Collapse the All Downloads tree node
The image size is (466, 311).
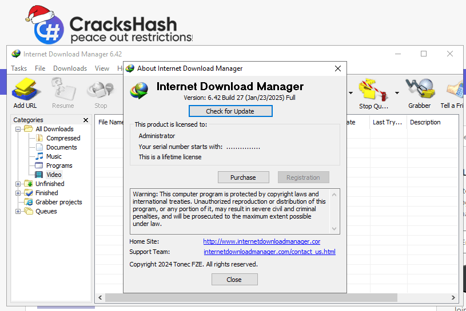[18, 129]
